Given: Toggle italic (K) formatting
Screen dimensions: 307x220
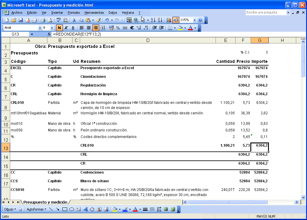Looking at the screenshot, I should pos(66,28).
